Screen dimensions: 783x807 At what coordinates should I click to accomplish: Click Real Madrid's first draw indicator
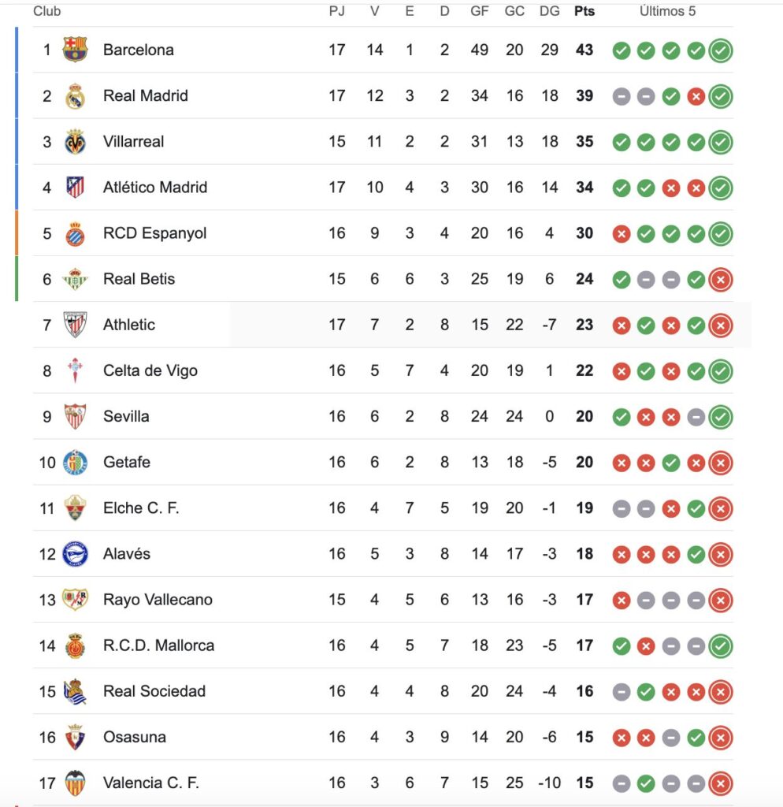pyautogui.click(x=622, y=96)
